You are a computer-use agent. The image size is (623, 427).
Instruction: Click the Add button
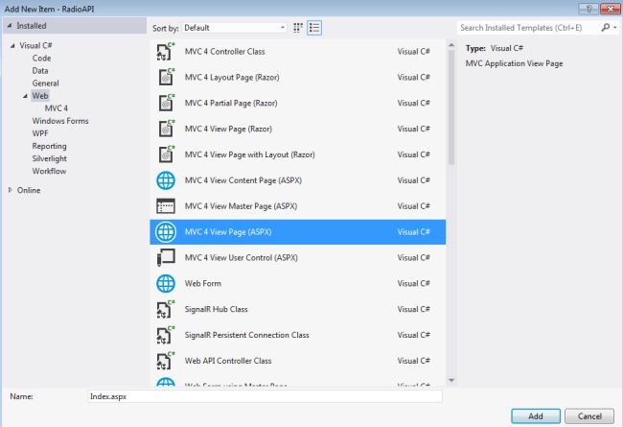pyautogui.click(x=536, y=415)
